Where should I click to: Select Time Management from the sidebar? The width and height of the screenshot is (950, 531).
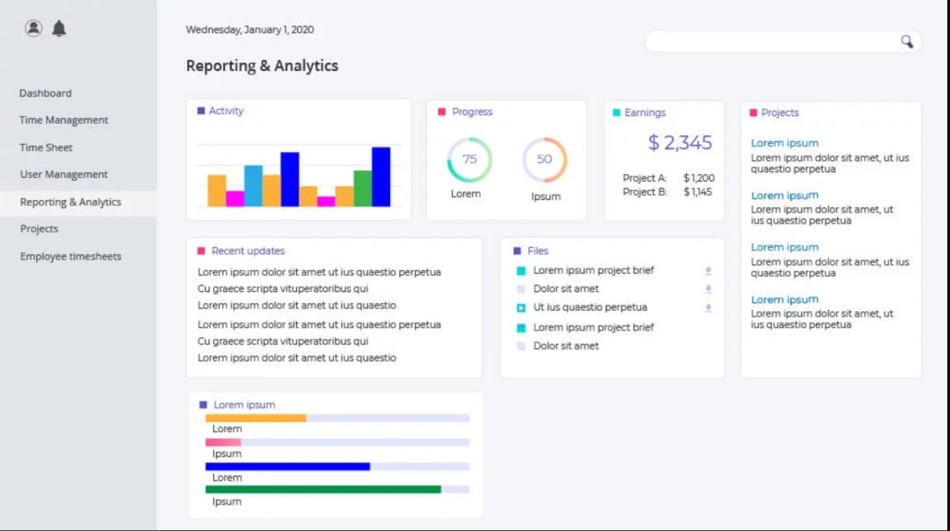click(63, 119)
